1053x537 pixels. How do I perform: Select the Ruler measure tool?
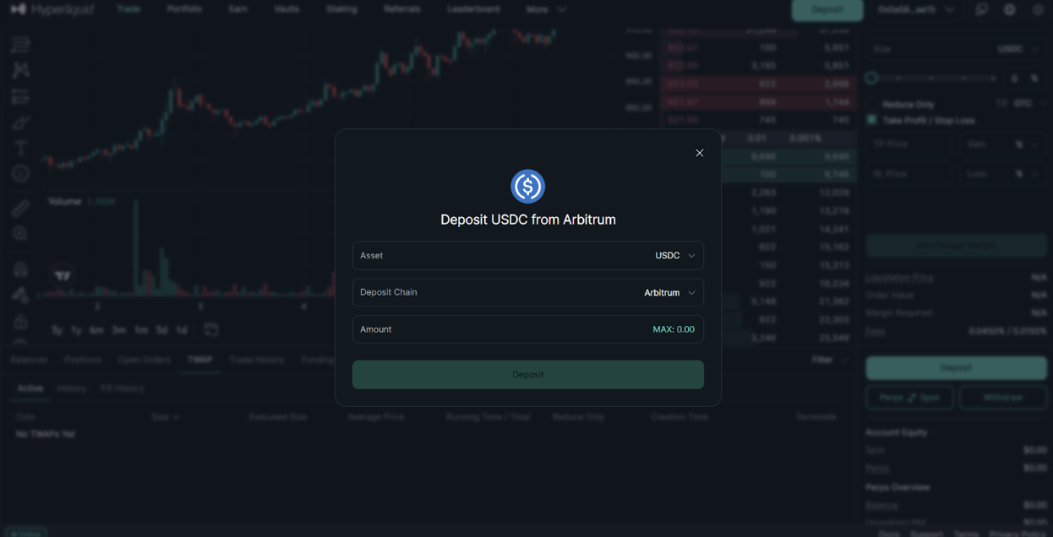coord(20,208)
